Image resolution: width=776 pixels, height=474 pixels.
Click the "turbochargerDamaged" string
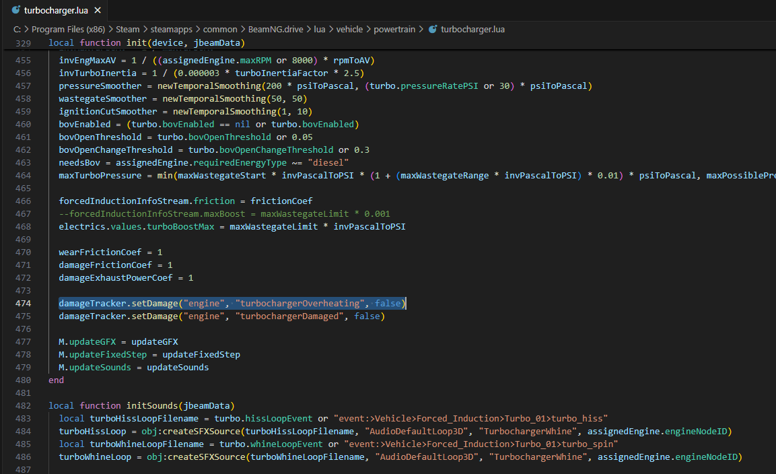[289, 316]
